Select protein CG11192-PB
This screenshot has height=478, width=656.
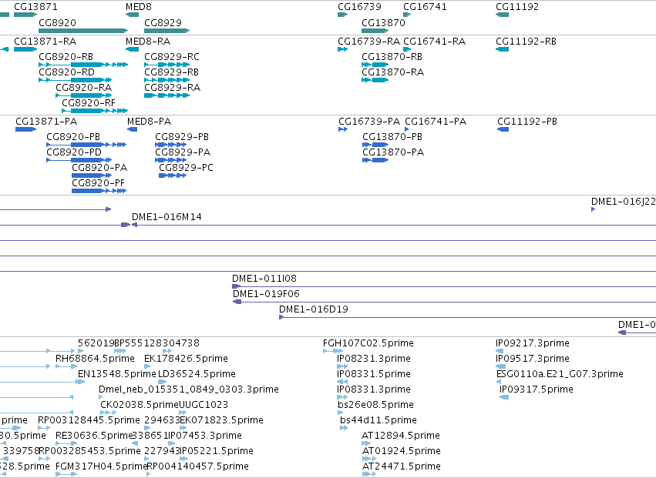tap(527, 122)
